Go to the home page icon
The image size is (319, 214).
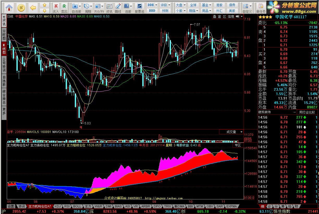coord(9,7)
